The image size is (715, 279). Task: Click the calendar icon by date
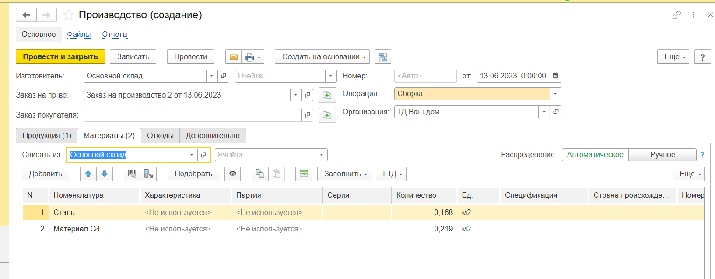[x=555, y=76]
